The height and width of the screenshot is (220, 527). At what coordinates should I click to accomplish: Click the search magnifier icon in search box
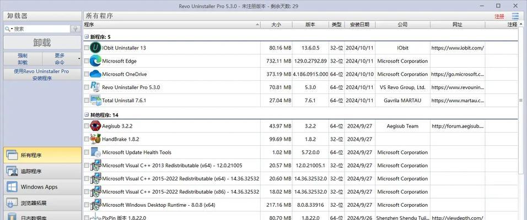point(7,29)
